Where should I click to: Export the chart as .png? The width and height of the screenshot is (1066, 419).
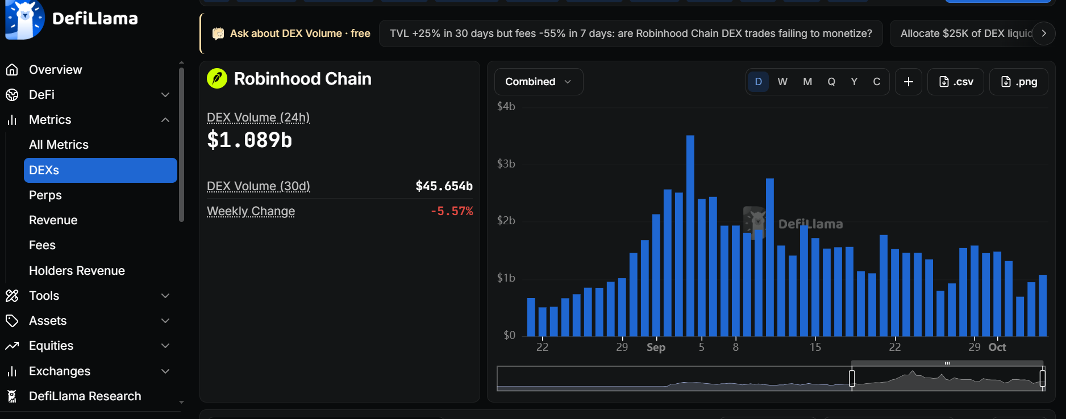(1019, 82)
